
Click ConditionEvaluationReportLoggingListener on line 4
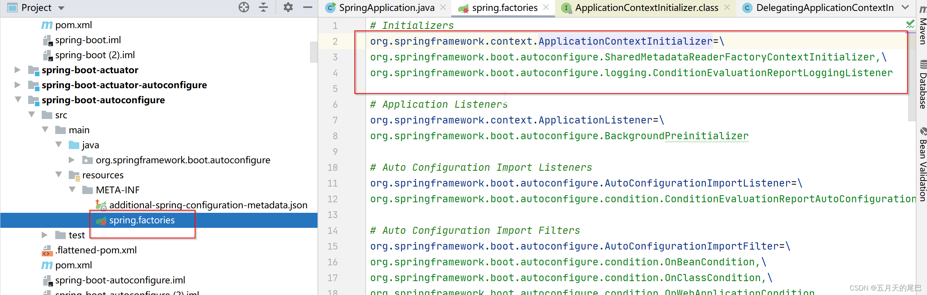[x=773, y=73]
